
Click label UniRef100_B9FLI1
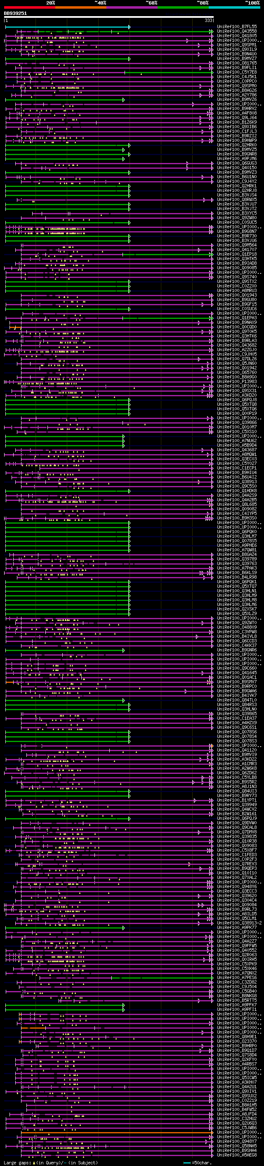coord(237,67)
